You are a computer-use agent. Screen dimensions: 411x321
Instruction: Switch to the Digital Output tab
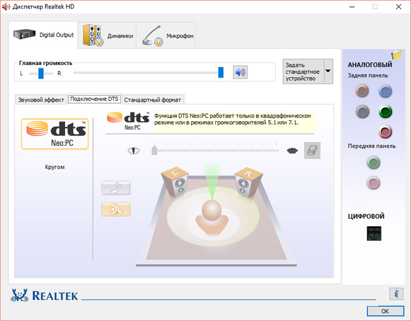[x=43, y=35]
